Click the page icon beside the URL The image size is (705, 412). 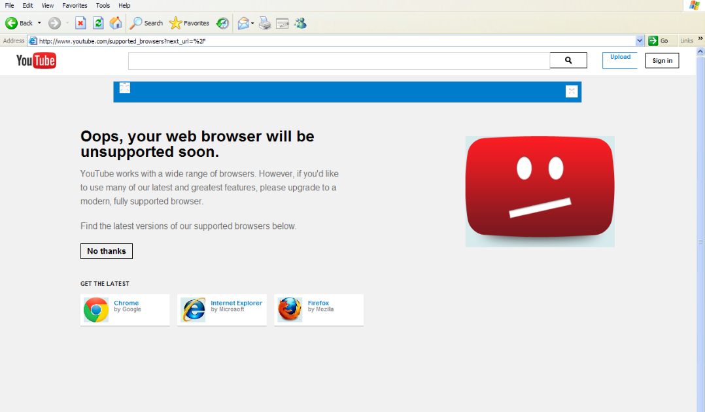coord(33,41)
